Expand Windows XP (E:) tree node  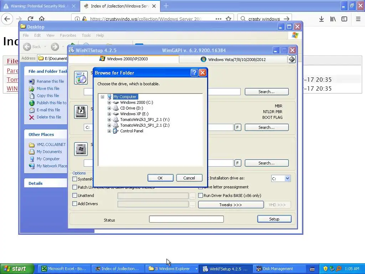(x=109, y=114)
